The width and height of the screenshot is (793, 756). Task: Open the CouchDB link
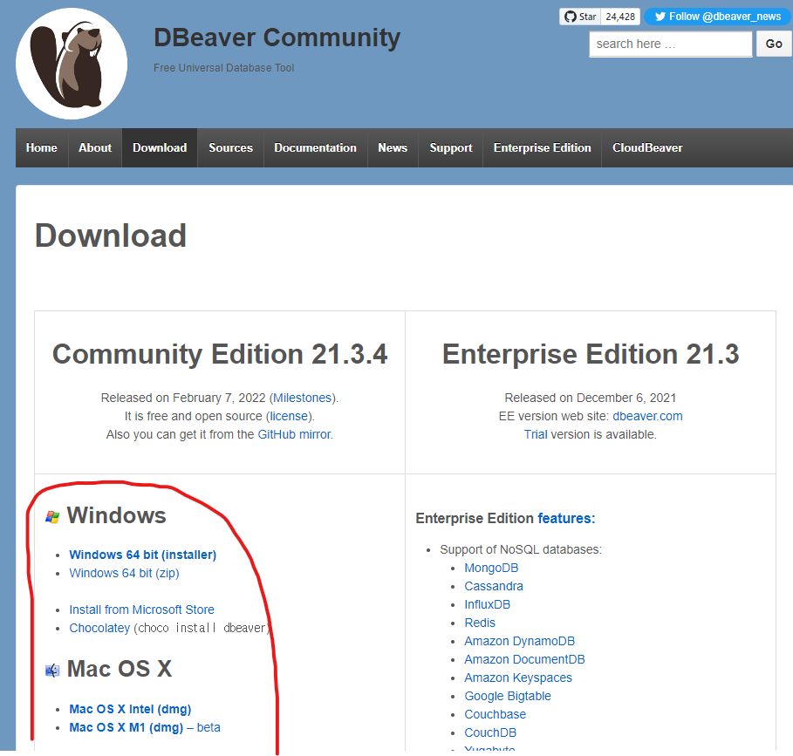pyautogui.click(x=490, y=732)
